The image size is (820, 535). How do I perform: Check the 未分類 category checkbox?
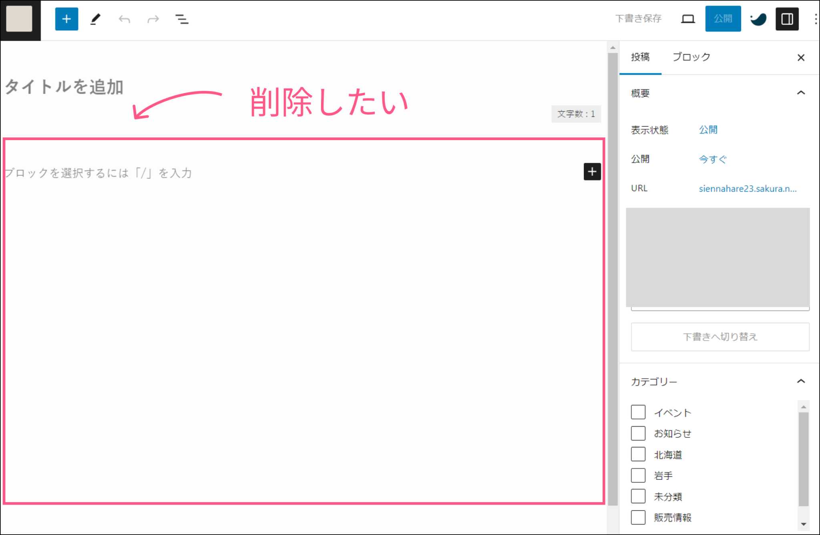click(x=638, y=496)
